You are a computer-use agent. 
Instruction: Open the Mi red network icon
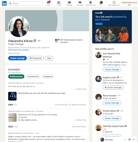pos(59,2)
